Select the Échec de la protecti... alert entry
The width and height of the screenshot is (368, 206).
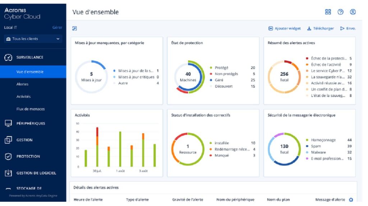pyautogui.click(x=328, y=58)
